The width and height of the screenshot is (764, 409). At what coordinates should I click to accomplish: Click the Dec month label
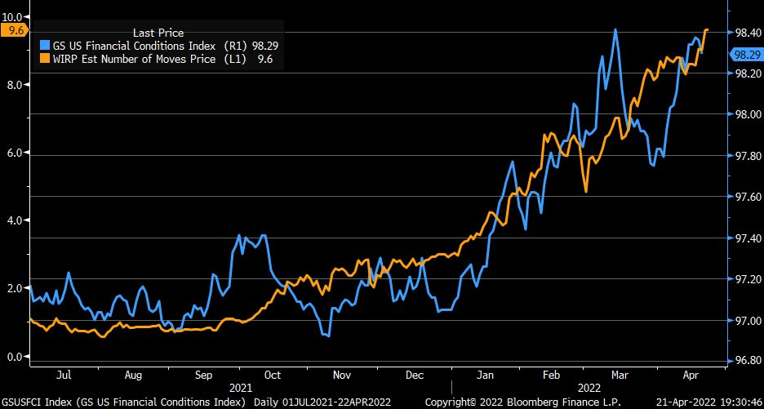click(x=415, y=376)
